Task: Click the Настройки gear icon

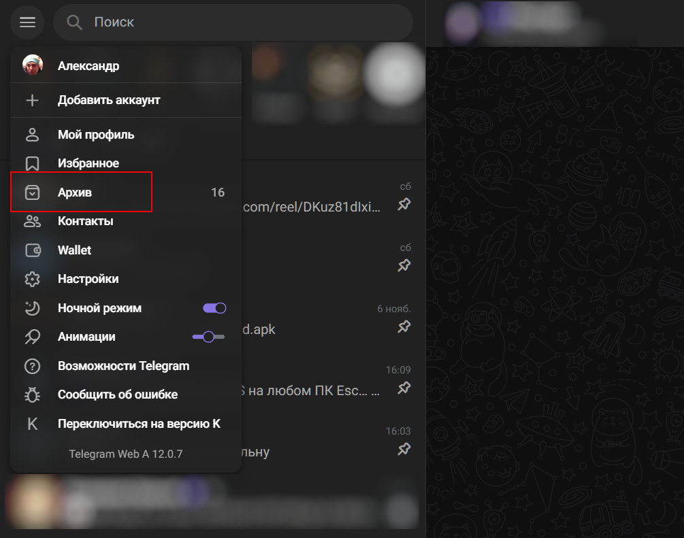Action: pyautogui.click(x=32, y=279)
